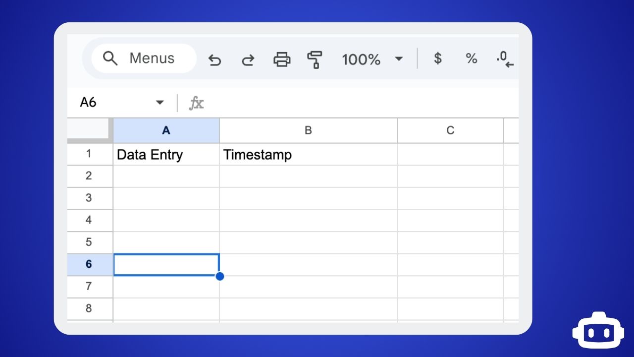Select column B header
The image size is (634, 357).
click(308, 130)
